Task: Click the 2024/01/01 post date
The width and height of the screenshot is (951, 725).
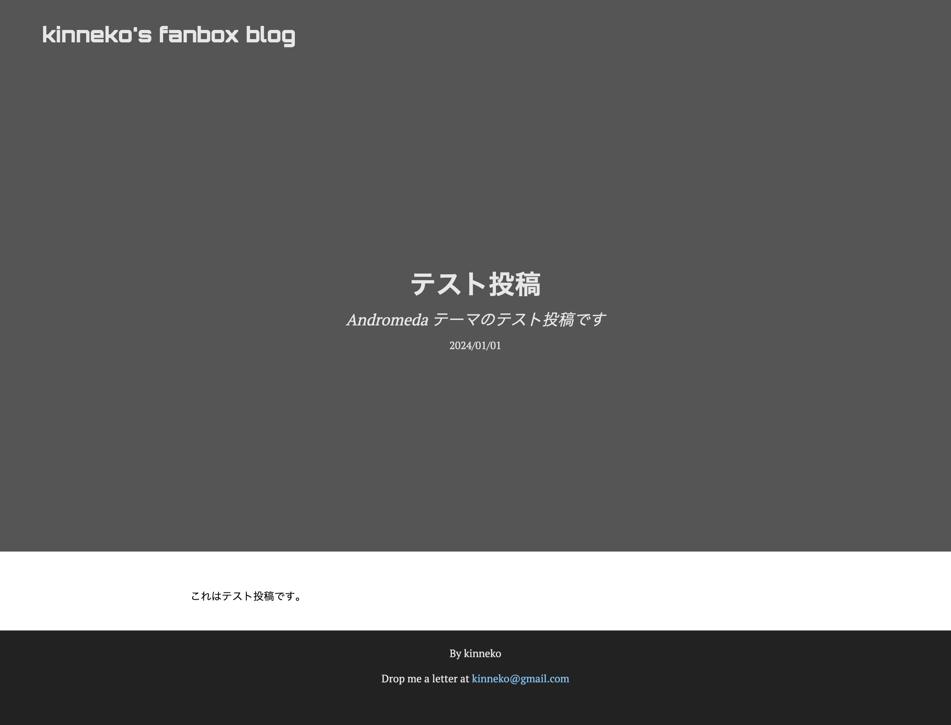Action: (x=475, y=346)
